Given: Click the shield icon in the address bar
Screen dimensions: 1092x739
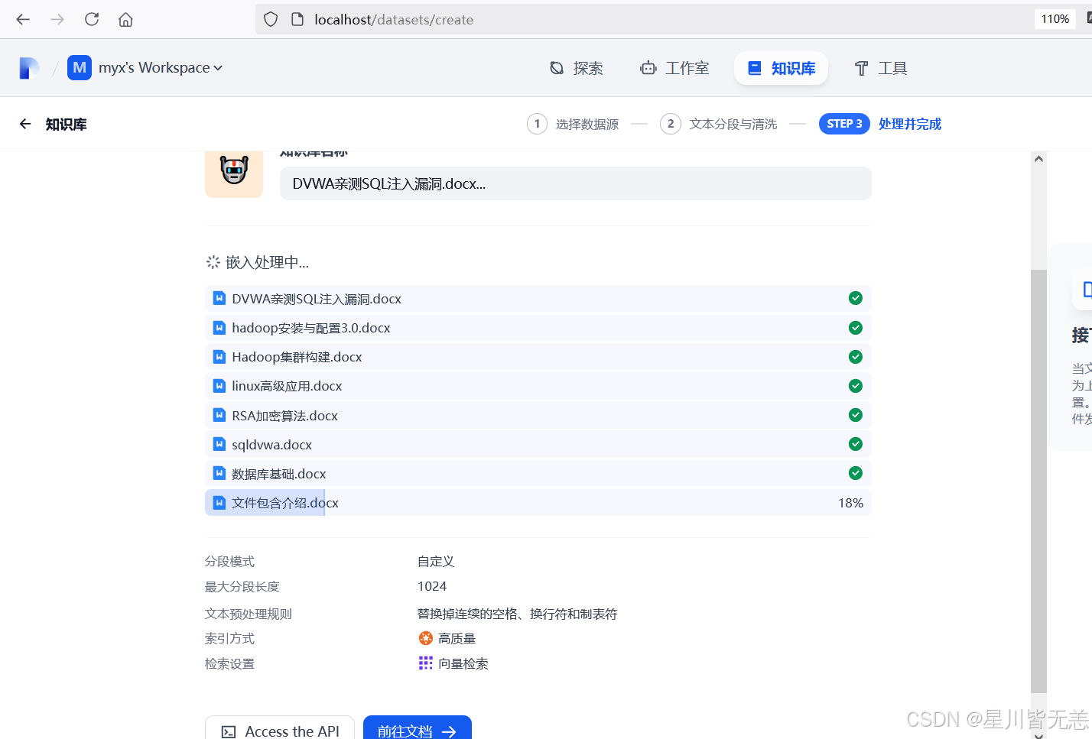Looking at the screenshot, I should 271,19.
